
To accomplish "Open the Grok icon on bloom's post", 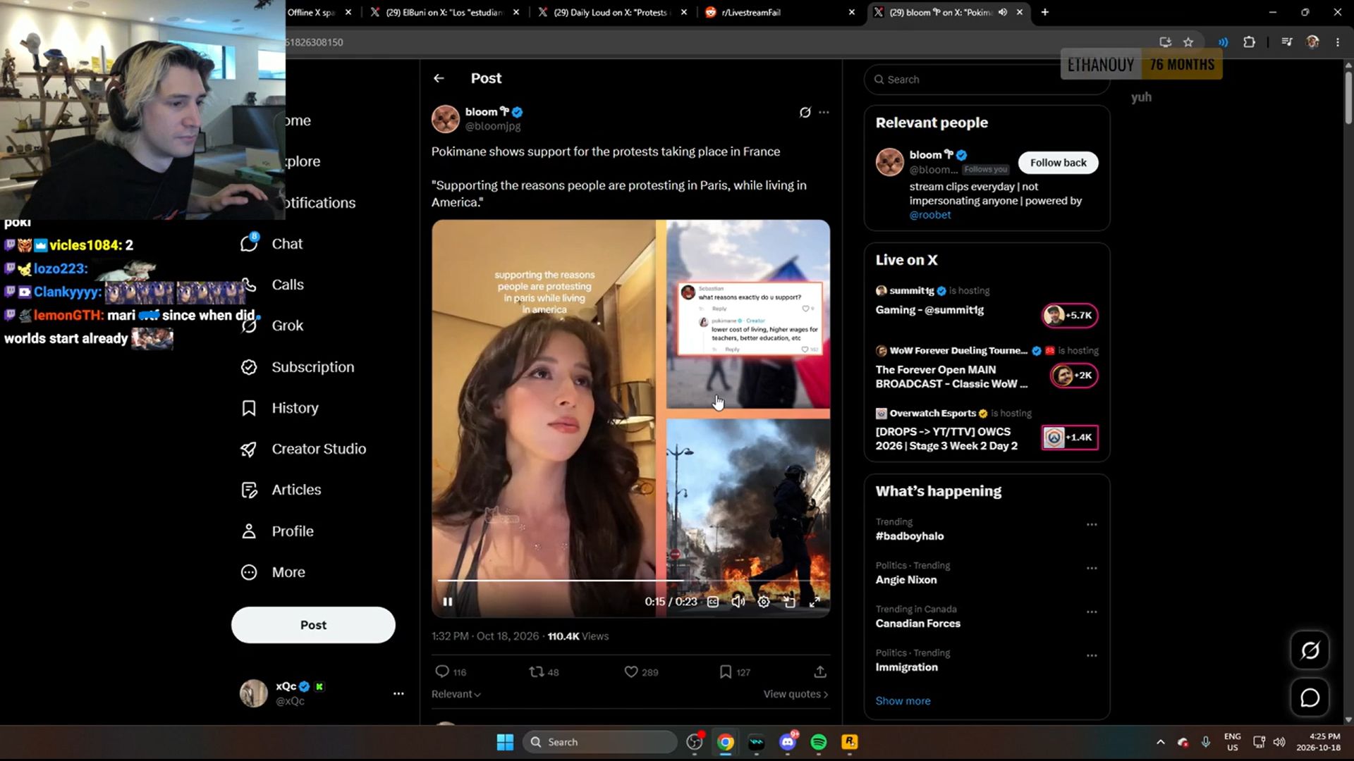I will click(x=805, y=112).
